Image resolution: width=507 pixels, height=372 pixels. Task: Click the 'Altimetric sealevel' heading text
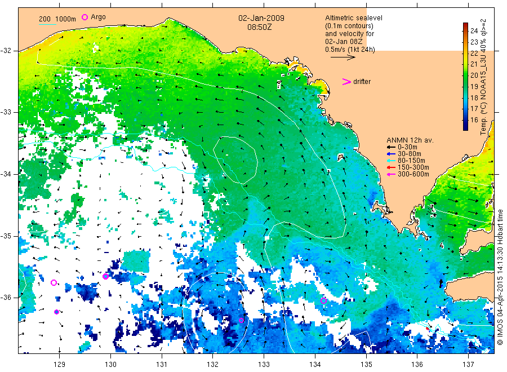click(354, 18)
